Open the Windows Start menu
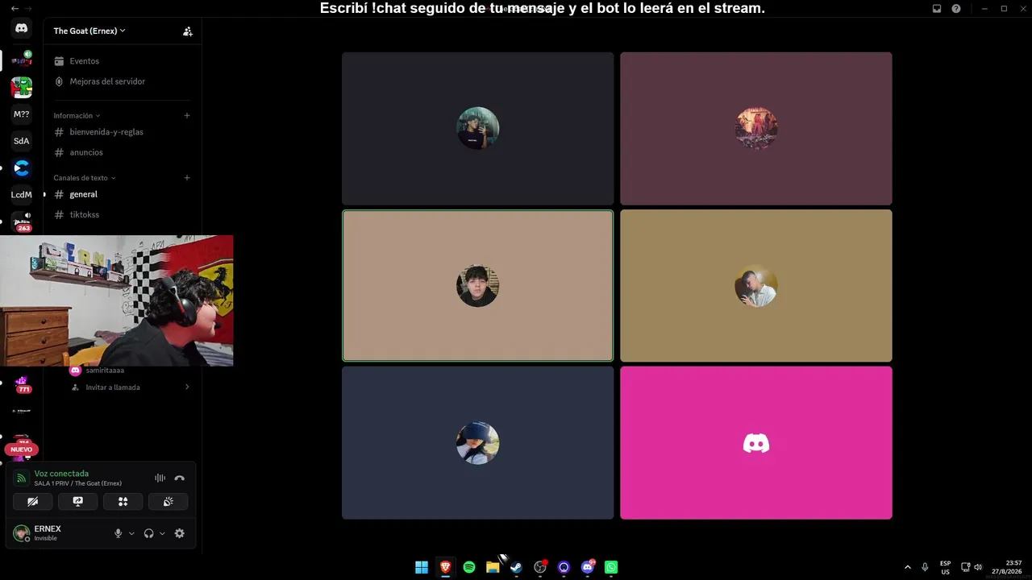The height and width of the screenshot is (580, 1032). click(x=422, y=567)
